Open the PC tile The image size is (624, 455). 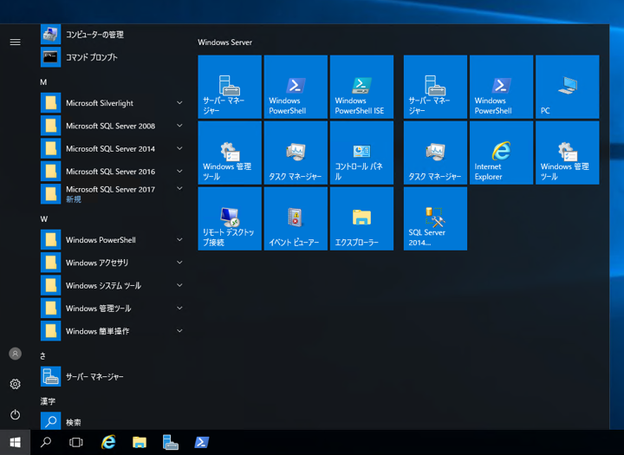pyautogui.click(x=567, y=87)
